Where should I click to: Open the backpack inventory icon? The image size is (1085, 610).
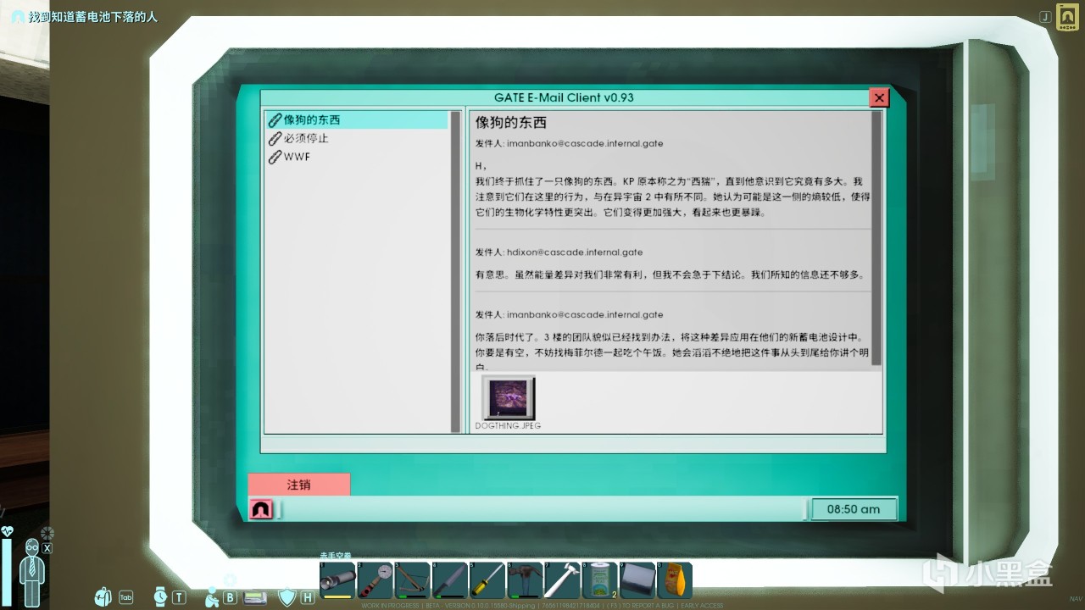coord(103,596)
